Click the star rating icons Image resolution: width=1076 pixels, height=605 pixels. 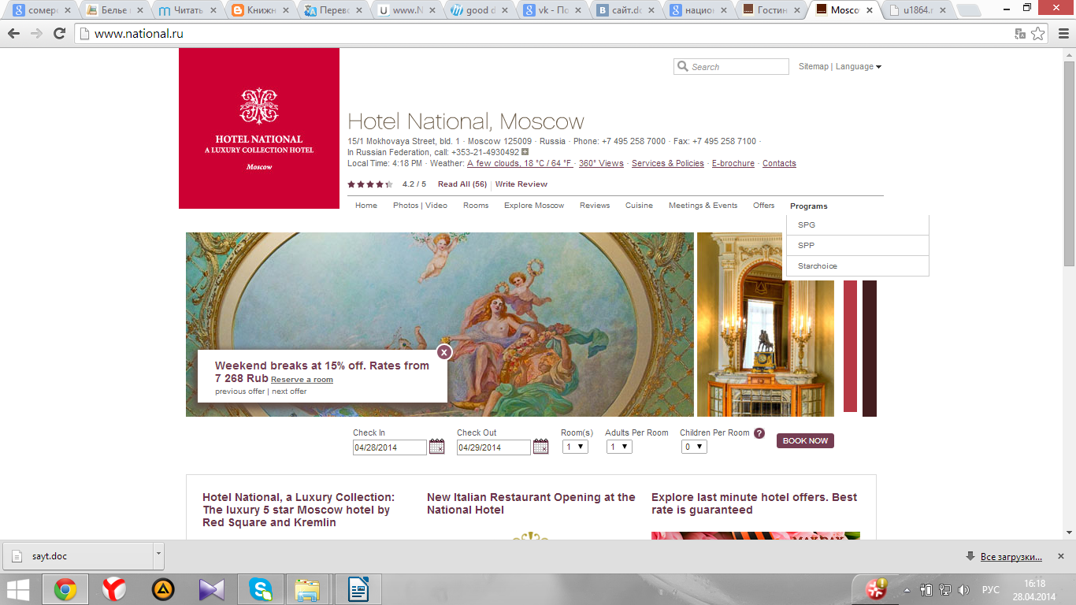click(370, 184)
